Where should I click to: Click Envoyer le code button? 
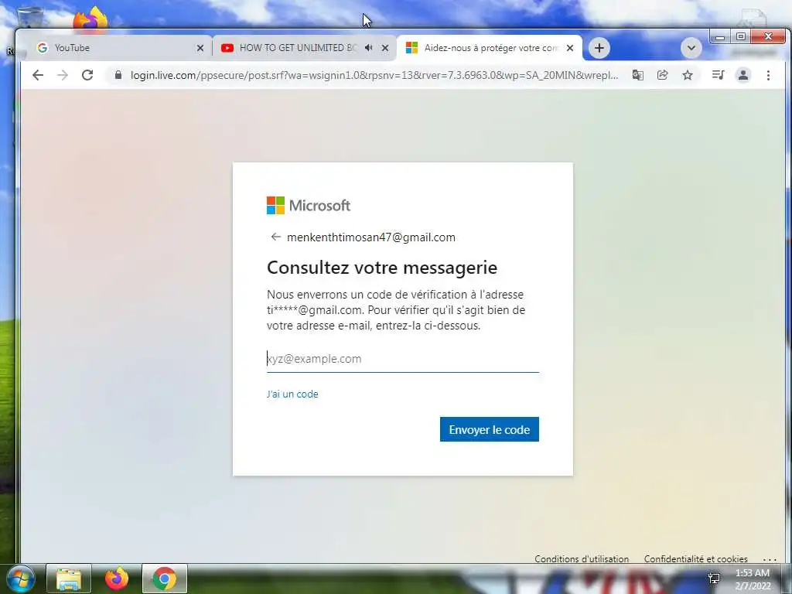[x=489, y=429]
